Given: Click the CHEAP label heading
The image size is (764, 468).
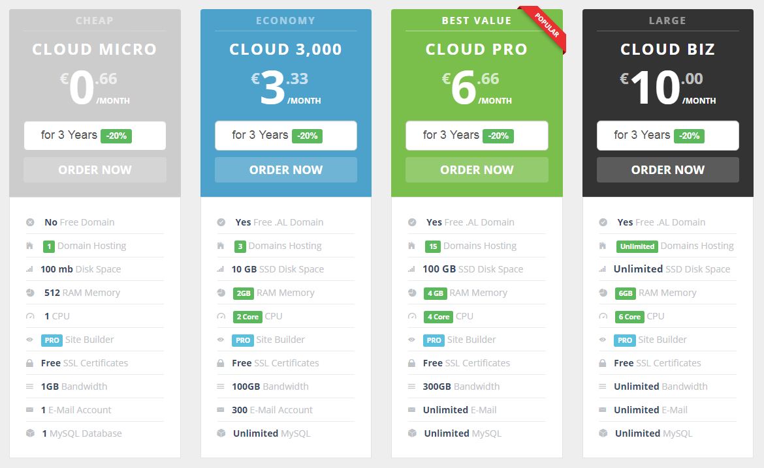Looking at the screenshot, I should (95, 20).
